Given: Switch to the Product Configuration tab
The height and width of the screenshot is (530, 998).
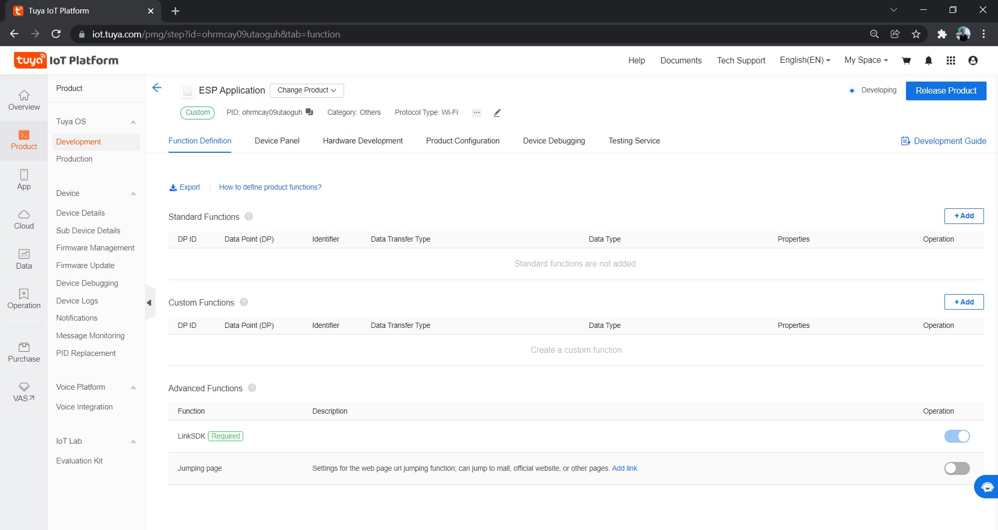Looking at the screenshot, I should [463, 141].
